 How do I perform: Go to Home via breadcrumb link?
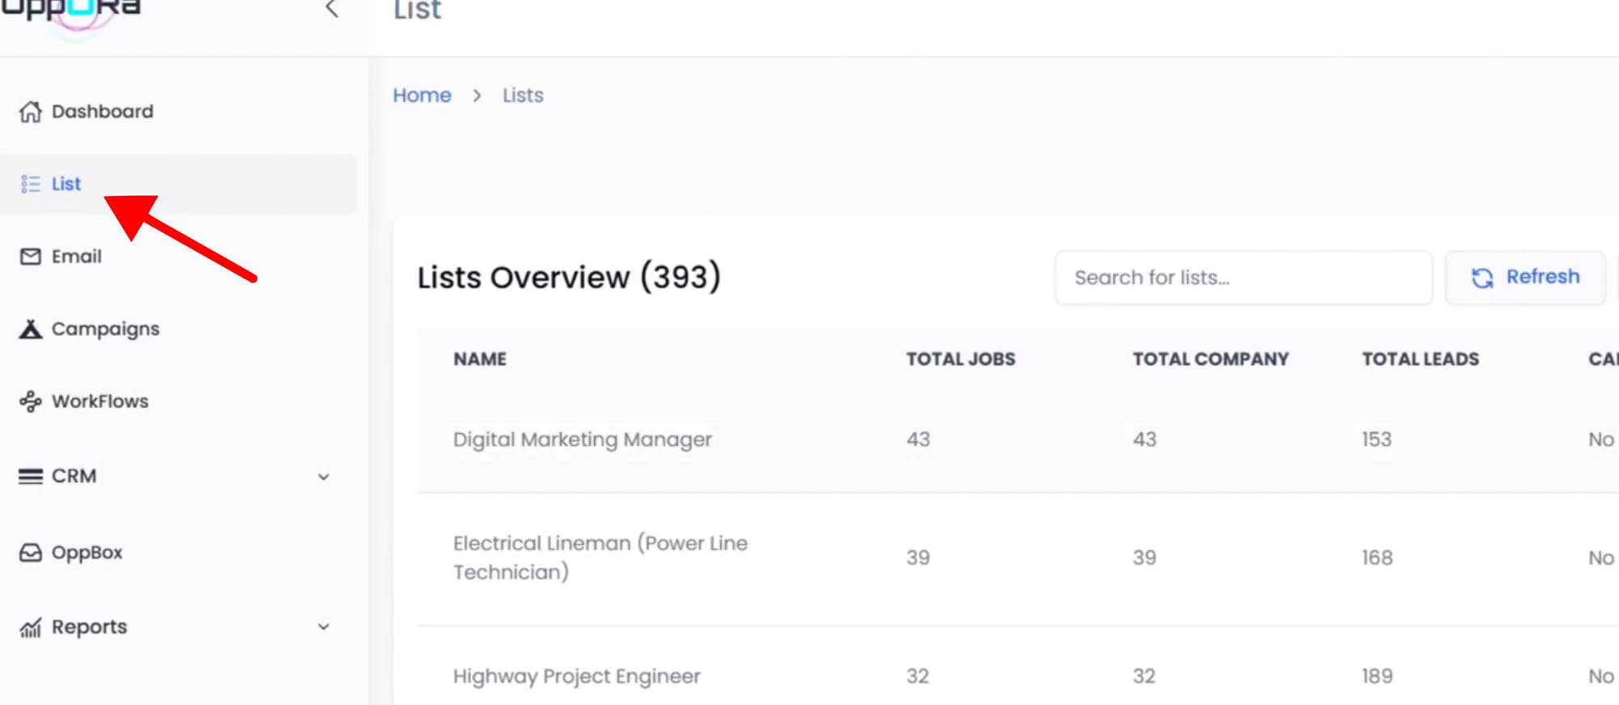(x=422, y=96)
